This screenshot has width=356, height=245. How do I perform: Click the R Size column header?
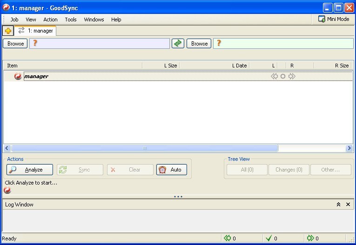[x=333, y=66]
